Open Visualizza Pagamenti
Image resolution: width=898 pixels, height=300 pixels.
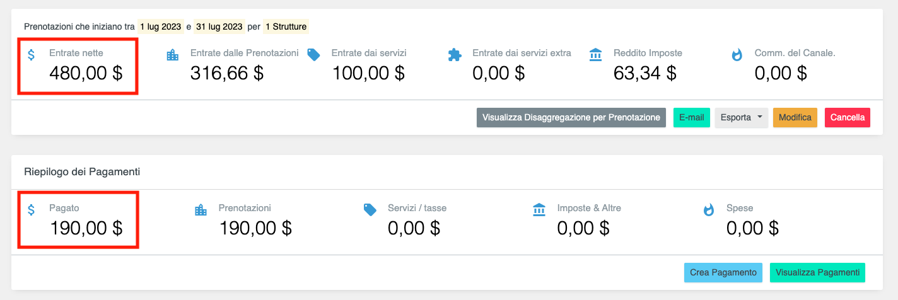tap(817, 272)
